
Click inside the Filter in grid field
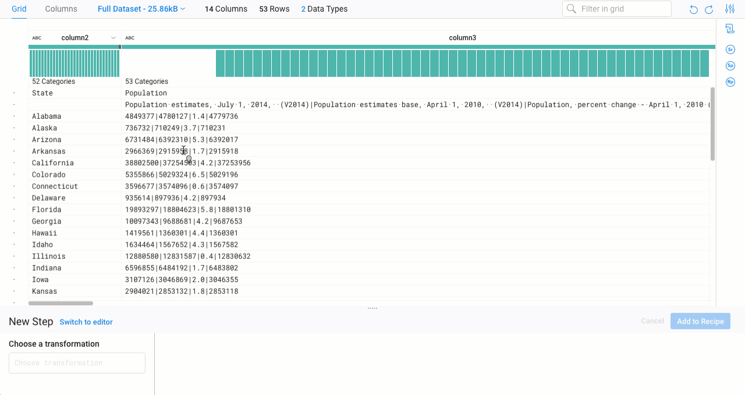pyautogui.click(x=617, y=9)
